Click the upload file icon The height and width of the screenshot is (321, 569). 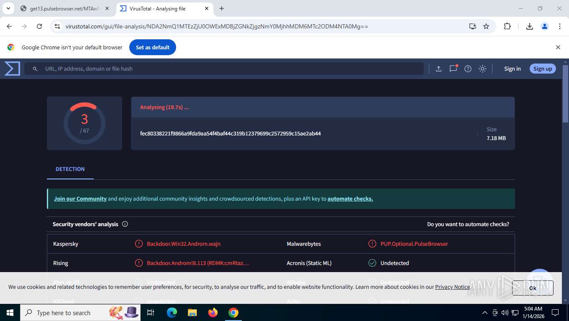click(438, 69)
